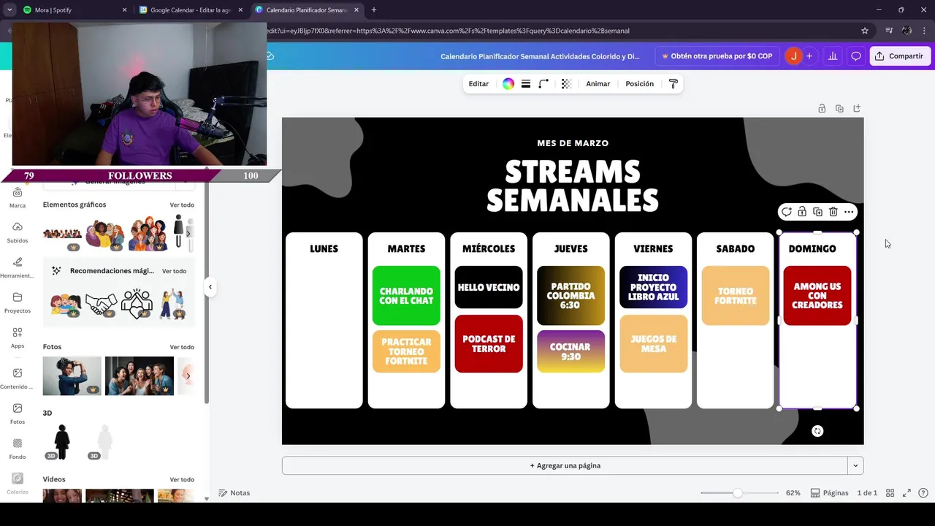
Task: Open the comments speech bubble icon
Action: [856, 56]
